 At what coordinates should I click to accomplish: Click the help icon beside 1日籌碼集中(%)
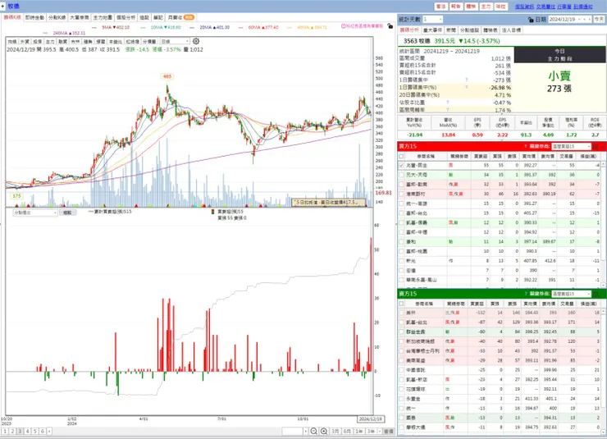click(x=466, y=88)
